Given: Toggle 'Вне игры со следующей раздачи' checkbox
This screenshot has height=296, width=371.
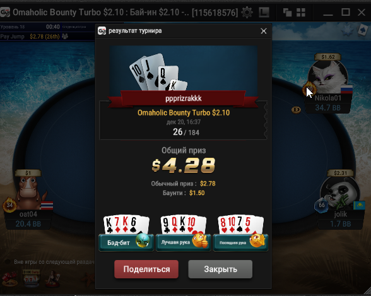Looking at the screenshot, I should (8, 262).
